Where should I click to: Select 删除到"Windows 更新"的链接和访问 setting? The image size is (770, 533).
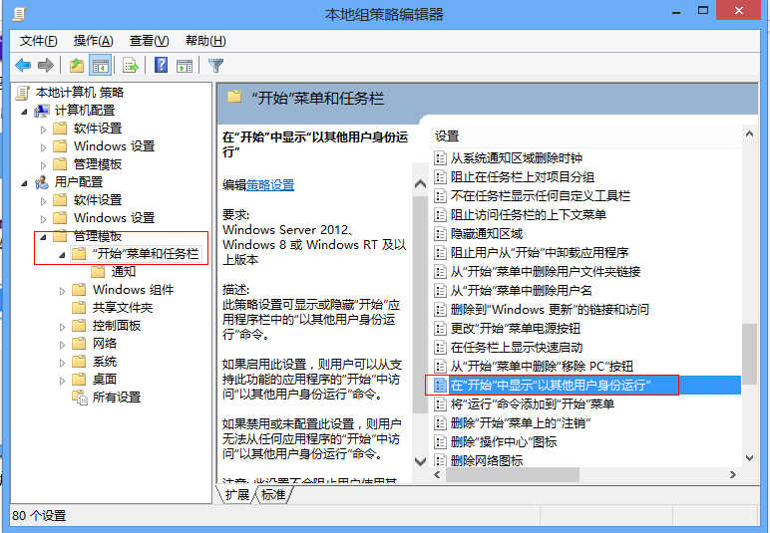(x=550, y=310)
